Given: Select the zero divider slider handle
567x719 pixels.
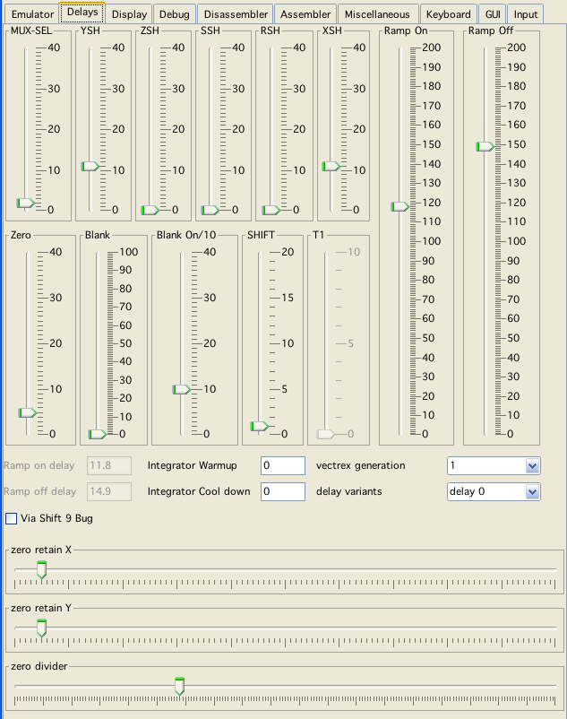Looking at the screenshot, I should point(179,686).
